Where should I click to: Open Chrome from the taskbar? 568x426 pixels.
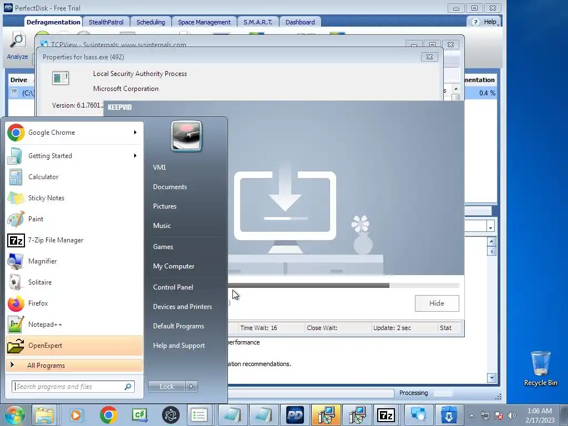click(108, 415)
